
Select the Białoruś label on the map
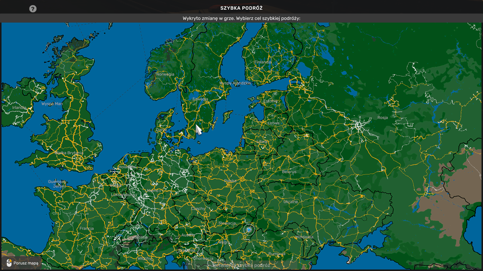(289, 172)
